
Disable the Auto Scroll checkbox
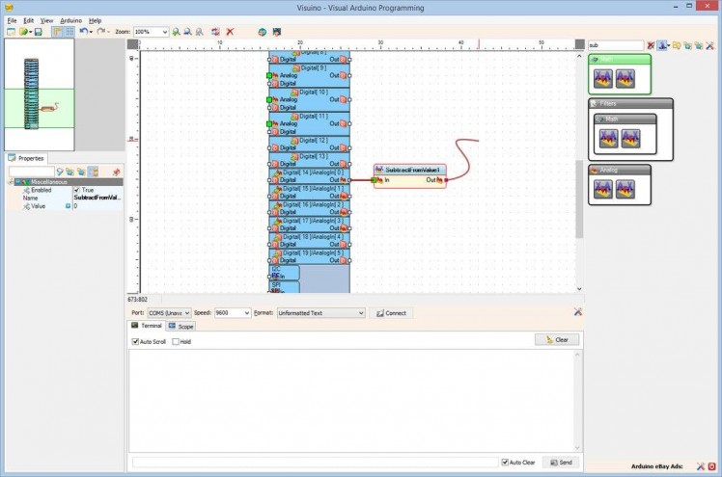pyautogui.click(x=136, y=342)
